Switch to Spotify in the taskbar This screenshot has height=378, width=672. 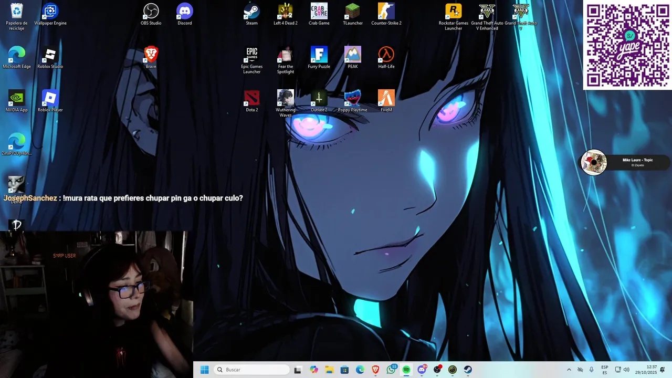click(x=406, y=370)
